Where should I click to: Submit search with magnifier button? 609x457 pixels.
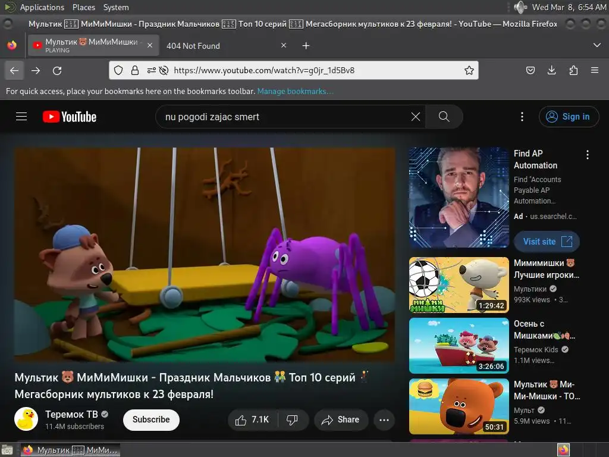coord(444,117)
